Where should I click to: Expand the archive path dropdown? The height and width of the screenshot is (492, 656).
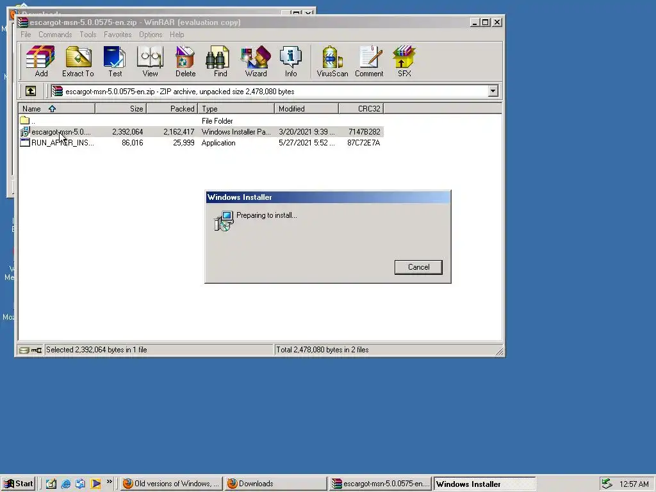(493, 91)
